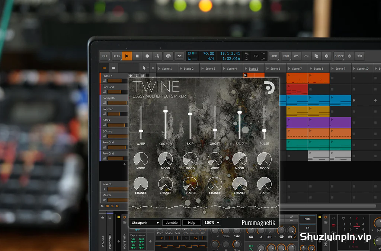
Task: Click the Record transport button
Action: point(147,56)
